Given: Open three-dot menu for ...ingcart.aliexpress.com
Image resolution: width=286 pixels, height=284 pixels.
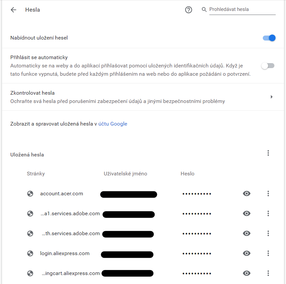Looking at the screenshot, I should [x=268, y=273].
